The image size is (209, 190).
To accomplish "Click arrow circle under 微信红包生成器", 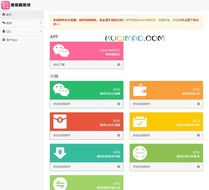I will tap(119, 135).
